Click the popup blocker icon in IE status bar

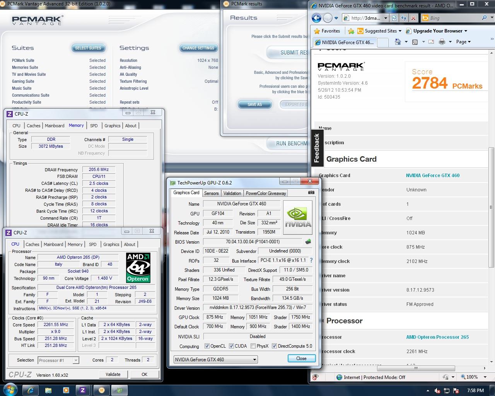pyautogui.click(x=316, y=377)
